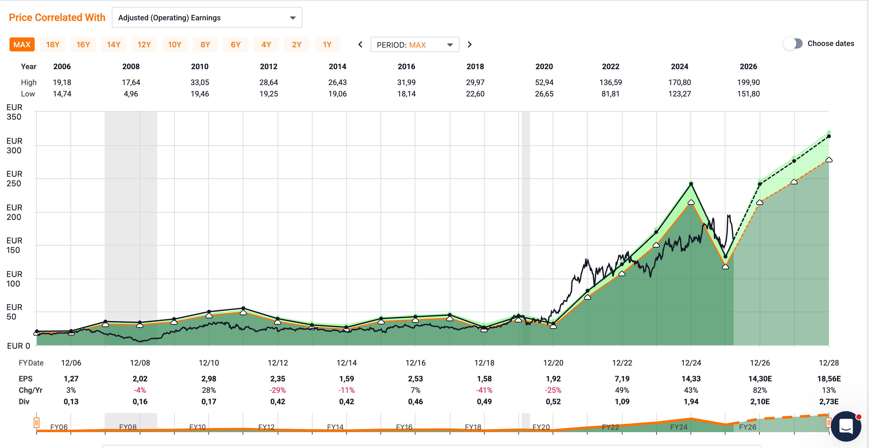Image resolution: width=869 pixels, height=448 pixels.
Task: Click the next period right arrow
Action: pos(469,44)
